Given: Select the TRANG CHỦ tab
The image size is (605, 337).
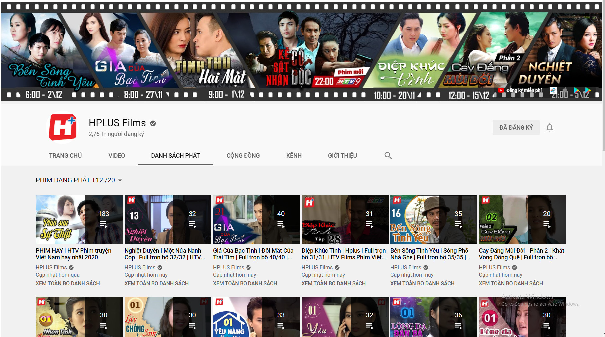Looking at the screenshot, I should 65,156.
